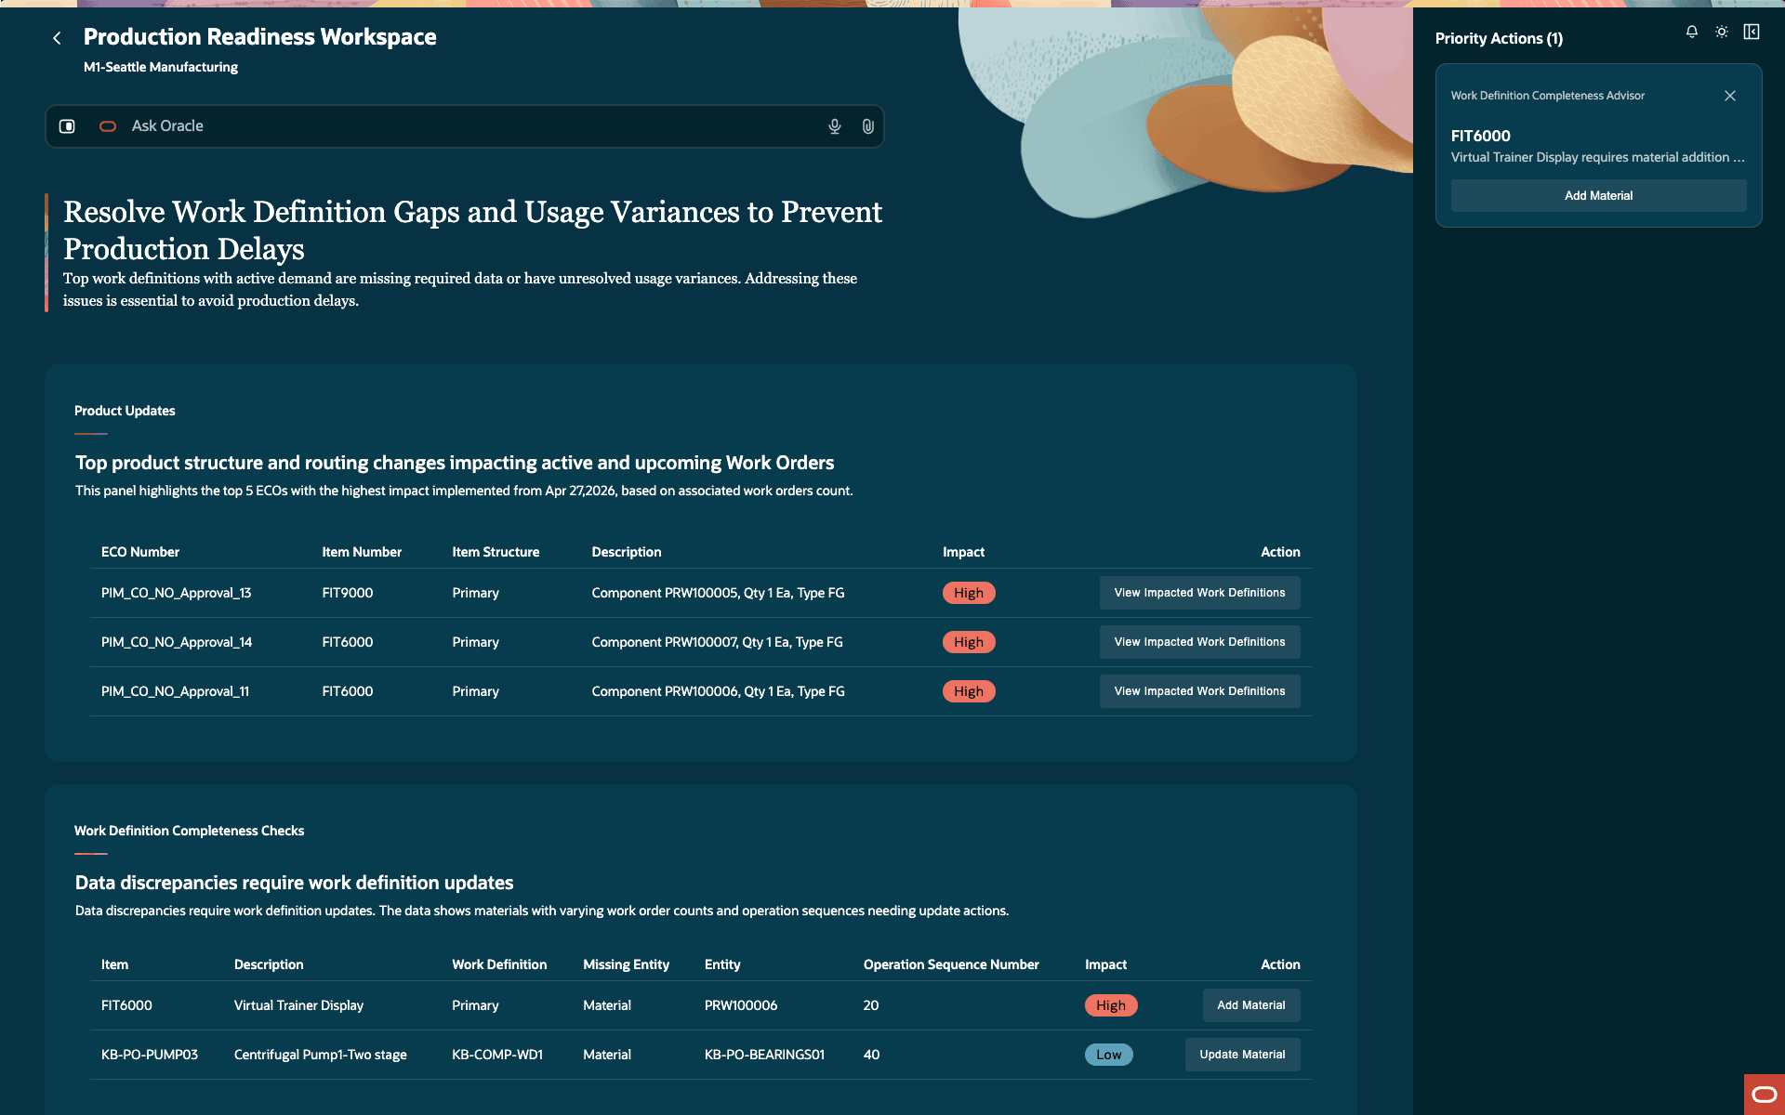Click the Product Updates section label
Screen dimensions: 1785x1115
tap(125, 411)
